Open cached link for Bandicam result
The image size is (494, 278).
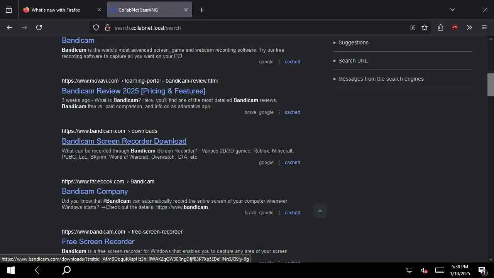point(292,62)
